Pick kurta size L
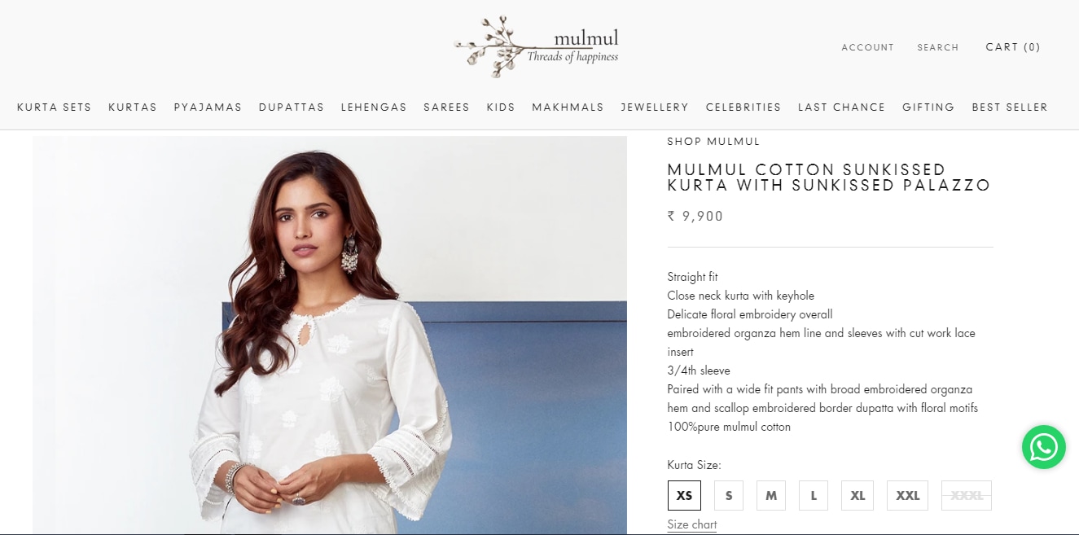 point(814,495)
